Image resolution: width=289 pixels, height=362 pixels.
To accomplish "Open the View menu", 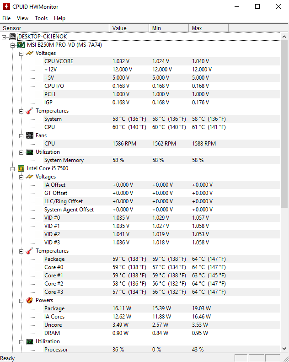I will click(22, 18).
